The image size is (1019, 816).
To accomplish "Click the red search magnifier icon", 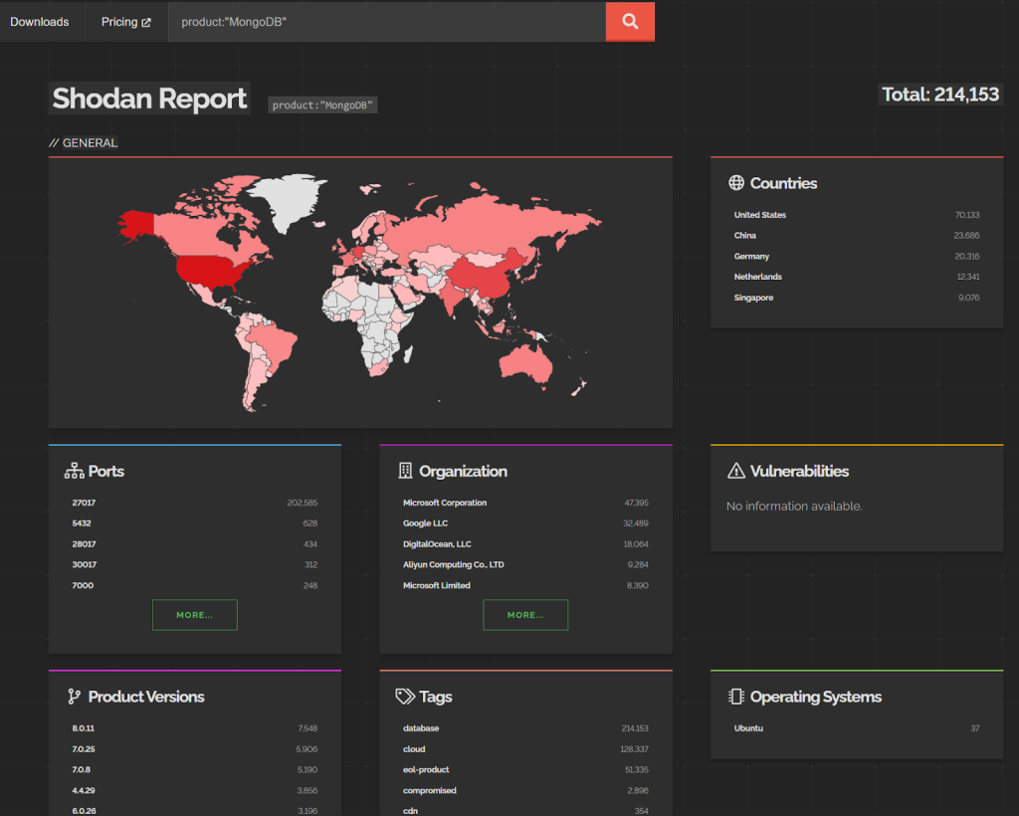I will 629,21.
